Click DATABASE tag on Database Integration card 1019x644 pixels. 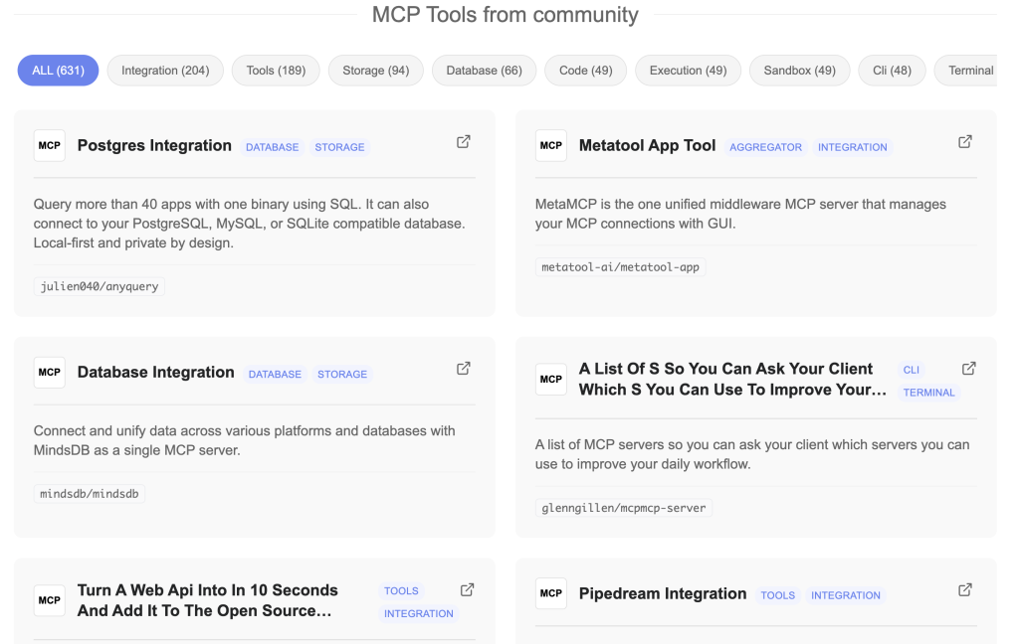pos(275,375)
